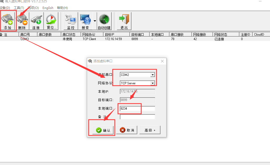
Task: Click the 退出 (Exit) door icon
Action: [124, 21]
